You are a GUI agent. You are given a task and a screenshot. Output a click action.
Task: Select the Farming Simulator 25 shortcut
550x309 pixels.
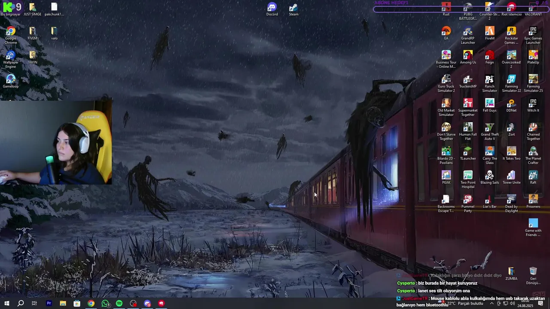coord(533,84)
